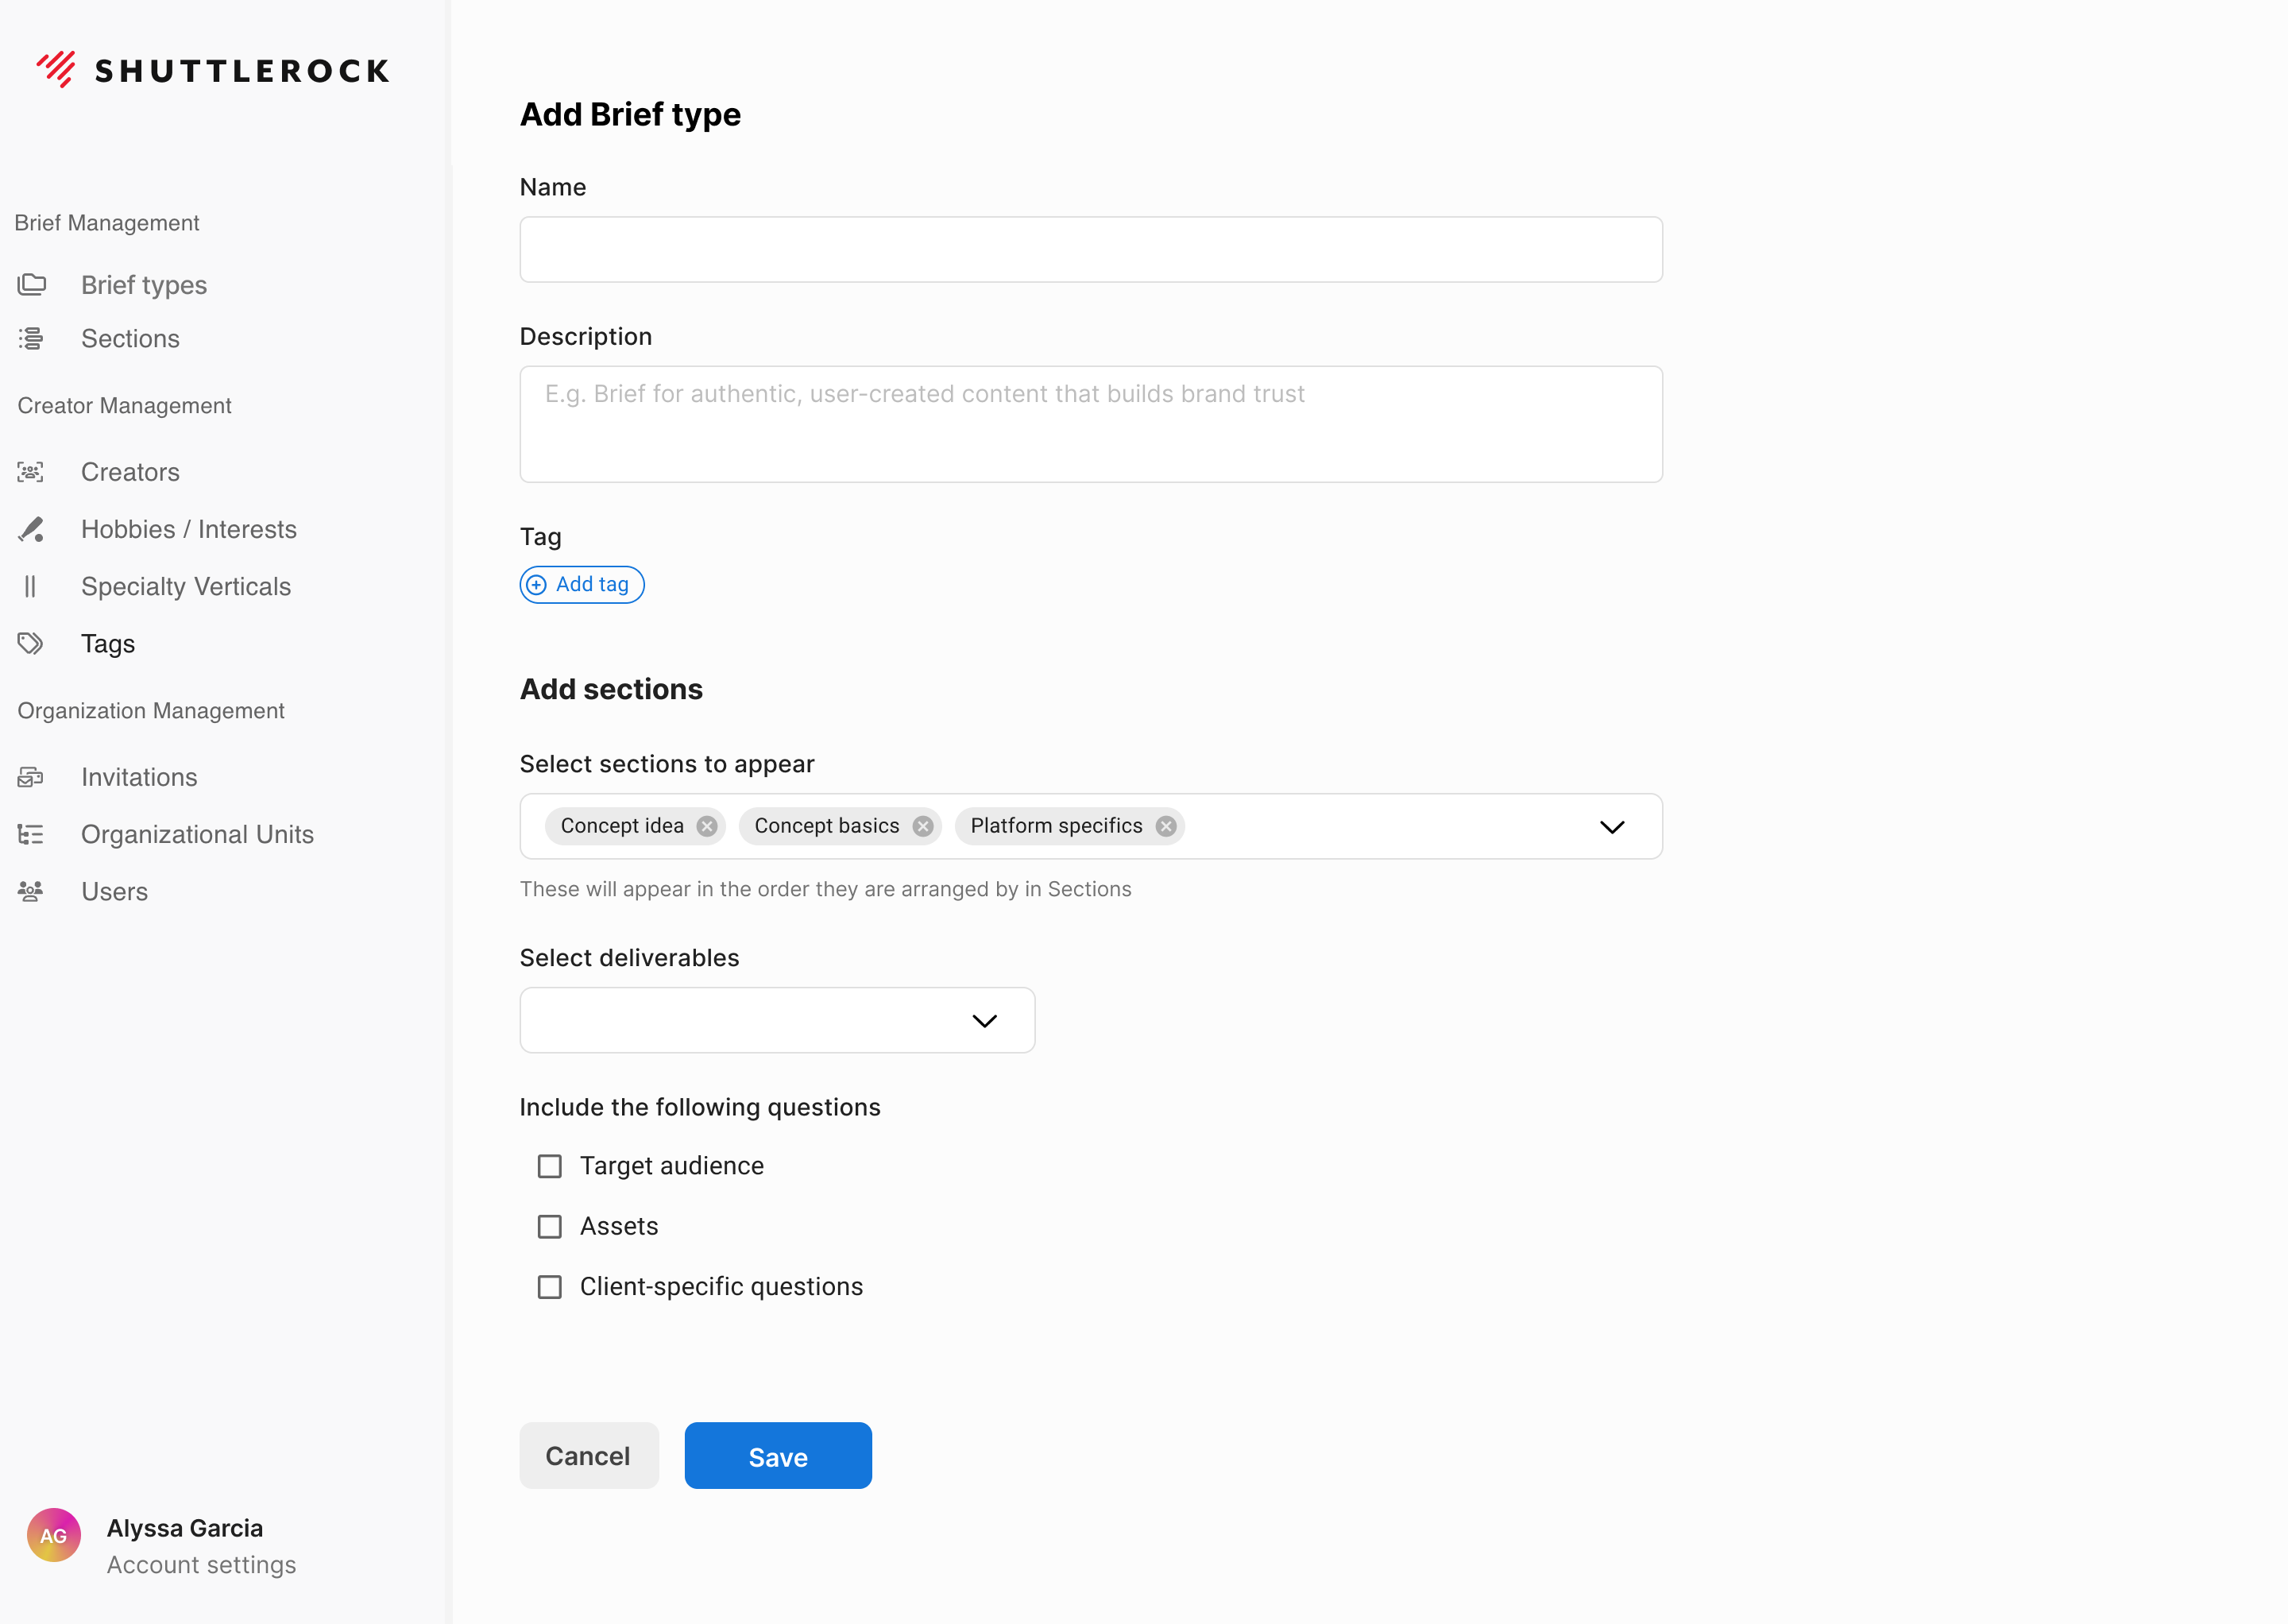Go to the Users menu item
This screenshot has height=1624, width=2288.
click(x=114, y=891)
